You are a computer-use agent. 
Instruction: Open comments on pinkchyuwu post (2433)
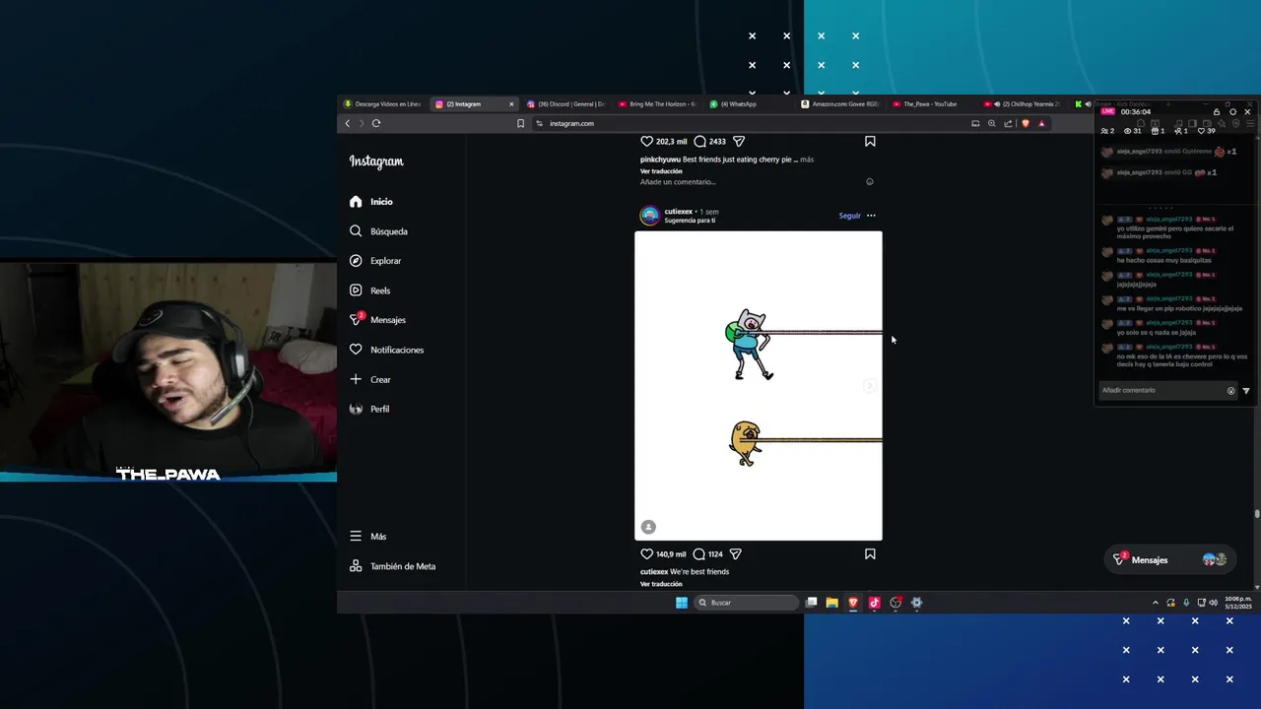point(699,142)
